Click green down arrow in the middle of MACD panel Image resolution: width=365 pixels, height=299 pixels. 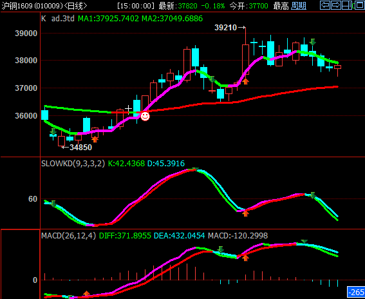pyautogui.click(x=220, y=249)
